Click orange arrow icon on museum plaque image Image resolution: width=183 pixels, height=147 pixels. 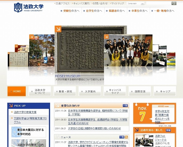click(58, 29)
